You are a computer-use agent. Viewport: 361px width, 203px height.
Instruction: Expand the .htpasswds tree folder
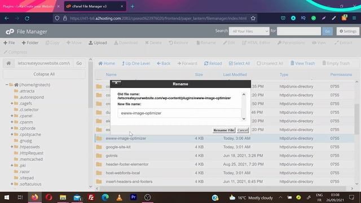12,147
